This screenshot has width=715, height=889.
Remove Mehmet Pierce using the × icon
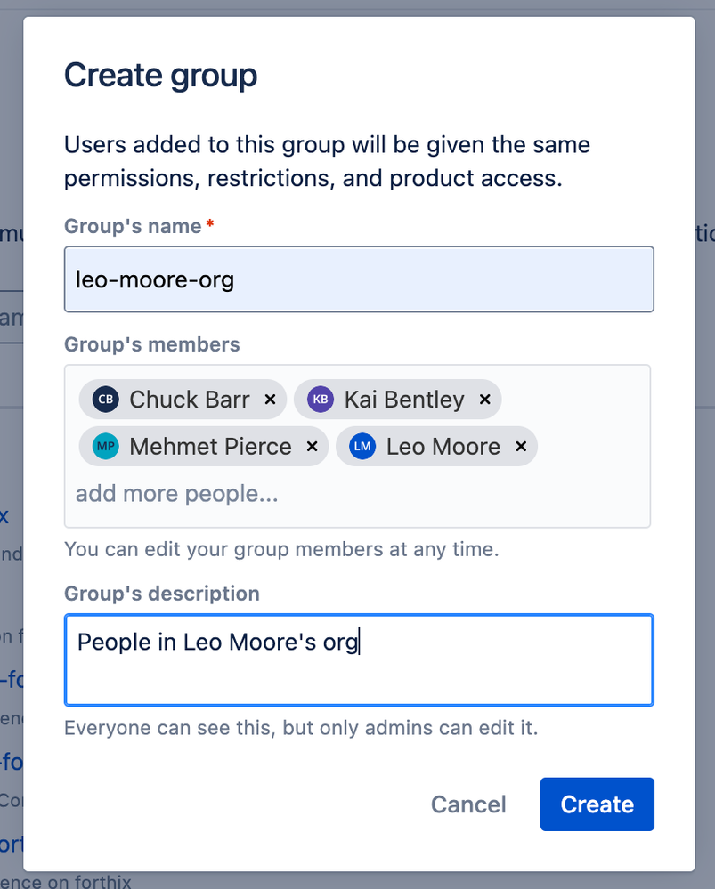coord(311,446)
